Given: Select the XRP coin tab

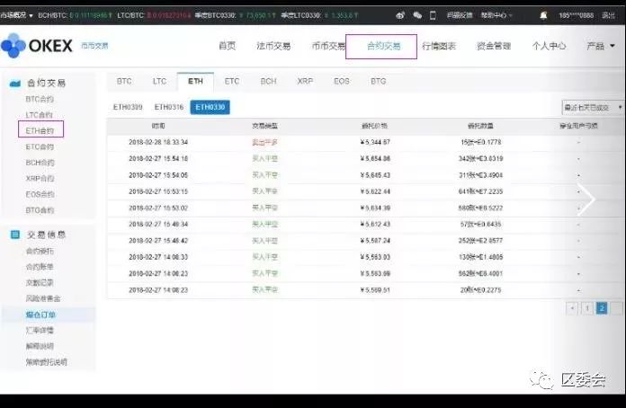Looking at the screenshot, I should tap(305, 81).
